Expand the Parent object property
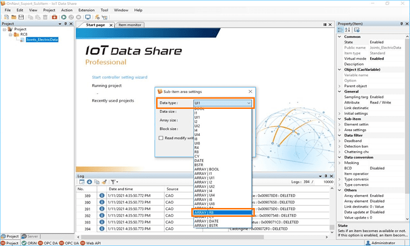 [340, 86]
